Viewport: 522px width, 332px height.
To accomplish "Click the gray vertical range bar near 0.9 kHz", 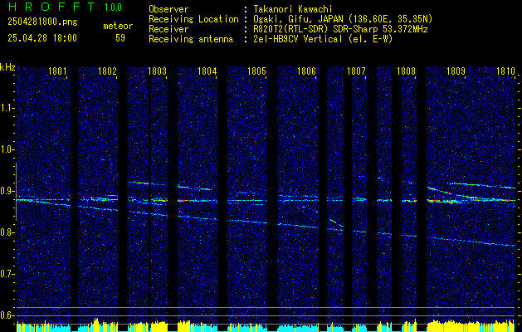I will click(x=16, y=192).
